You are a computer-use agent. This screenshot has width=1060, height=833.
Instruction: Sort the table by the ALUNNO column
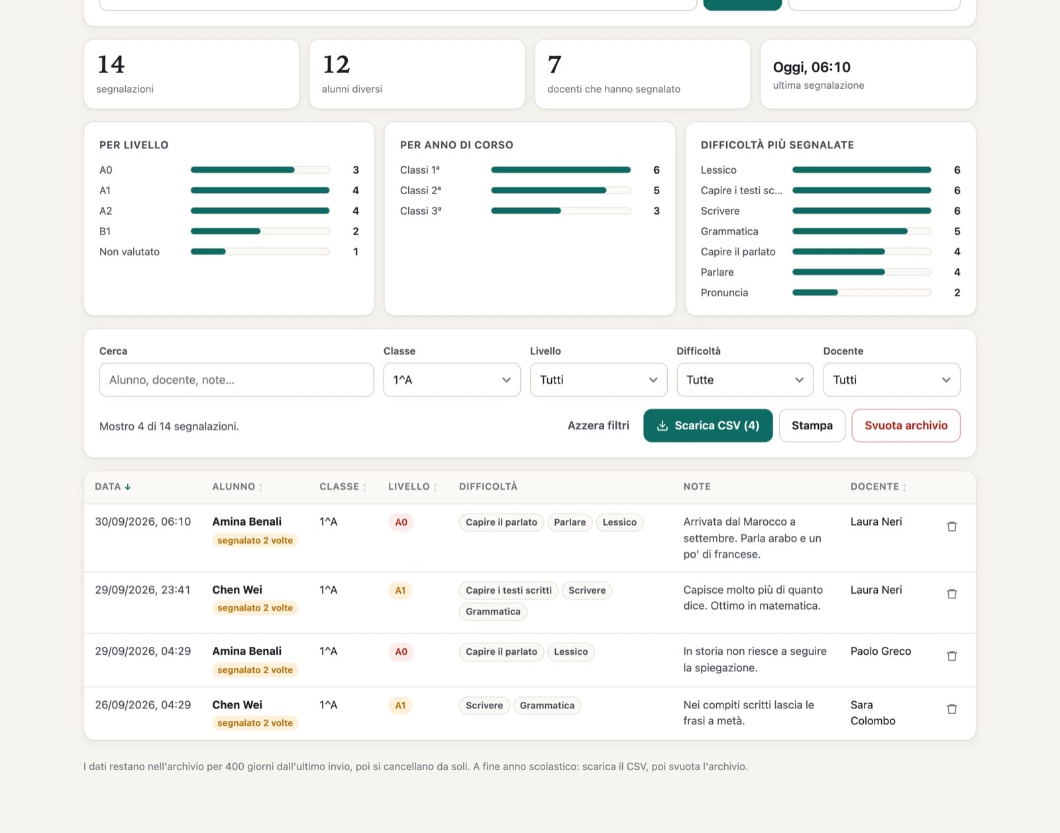pyautogui.click(x=237, y=486)
